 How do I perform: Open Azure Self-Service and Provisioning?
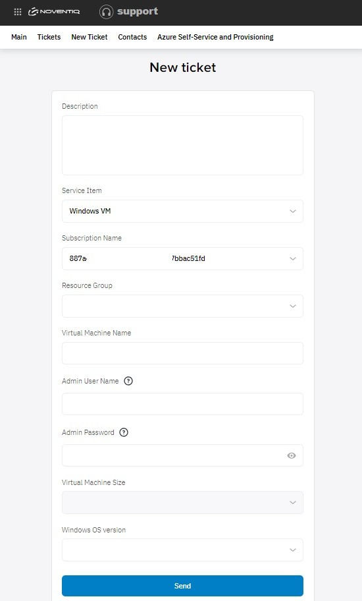point(215,37)
